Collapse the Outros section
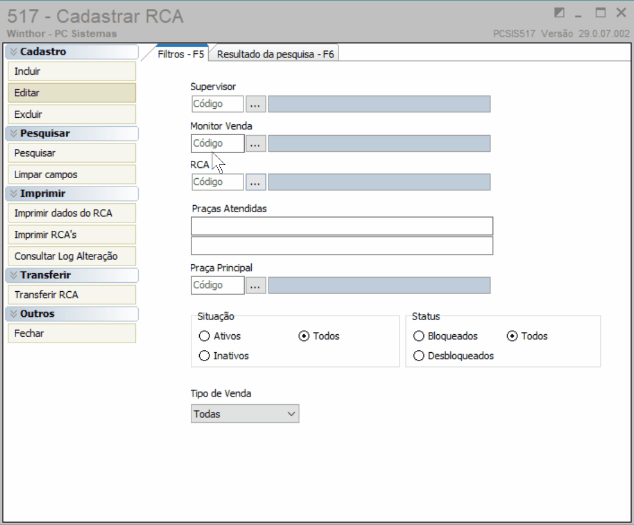Screen dimensions: 634x525 pyautogui.click(x=72, y=314)
